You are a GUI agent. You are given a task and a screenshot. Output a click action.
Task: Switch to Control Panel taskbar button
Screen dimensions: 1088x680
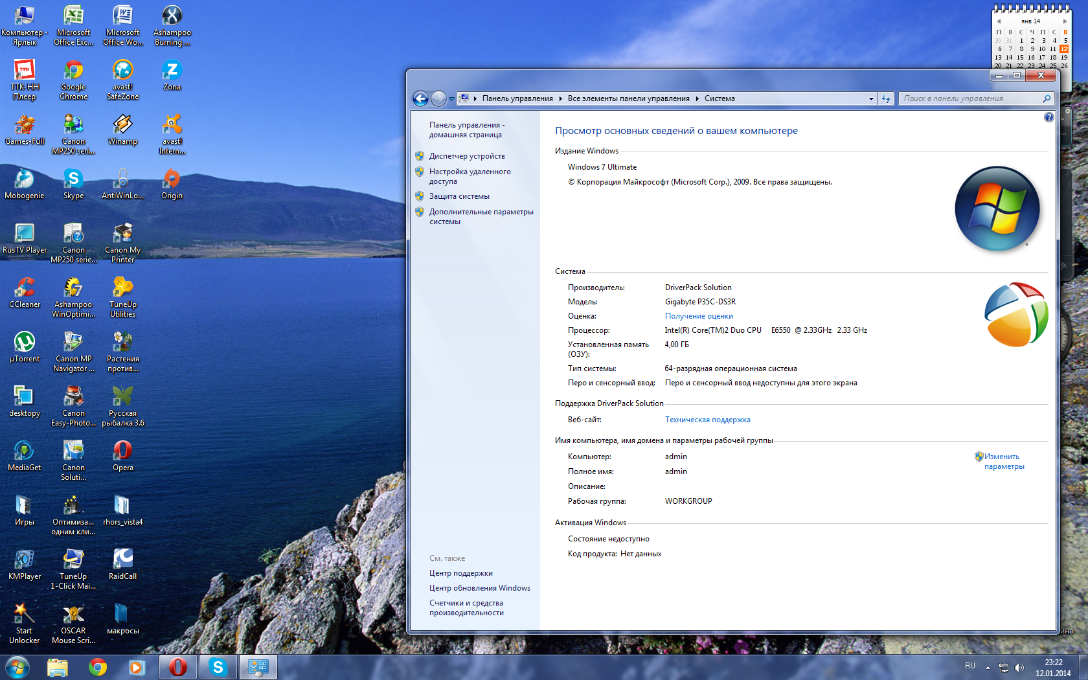coord(258,667)
